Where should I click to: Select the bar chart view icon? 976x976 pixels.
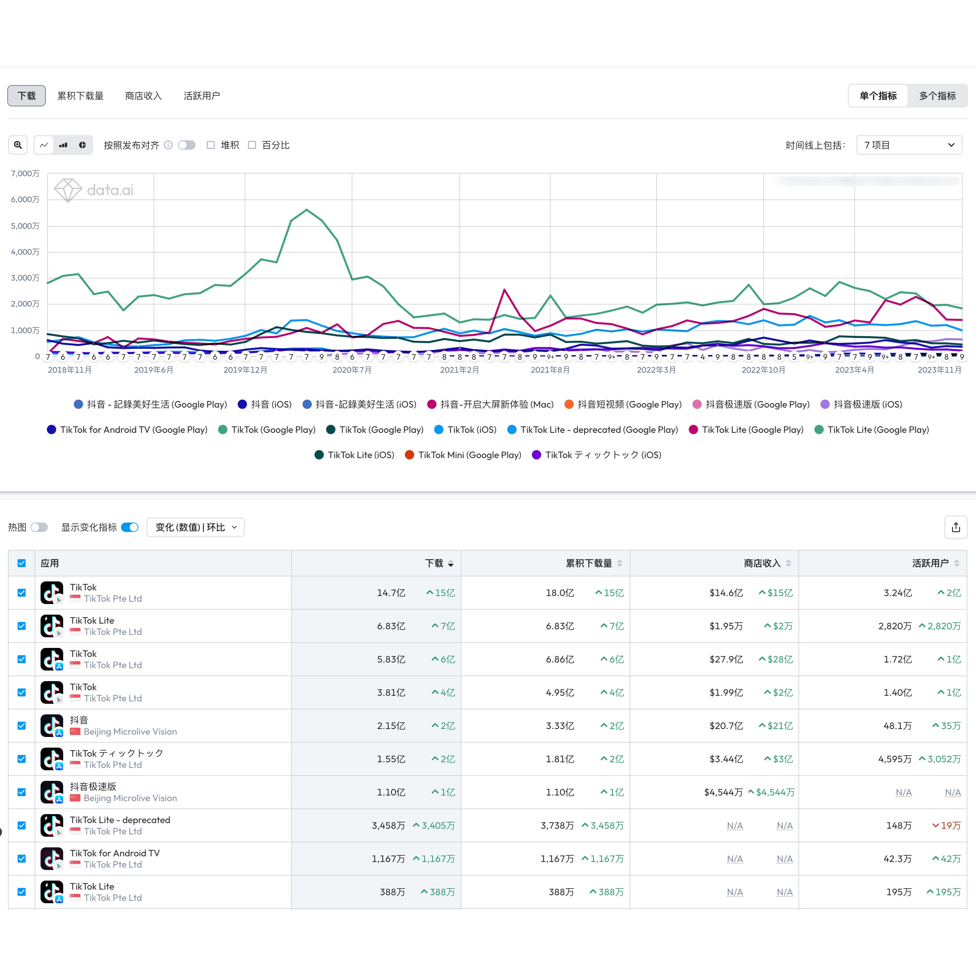point(63,145)
